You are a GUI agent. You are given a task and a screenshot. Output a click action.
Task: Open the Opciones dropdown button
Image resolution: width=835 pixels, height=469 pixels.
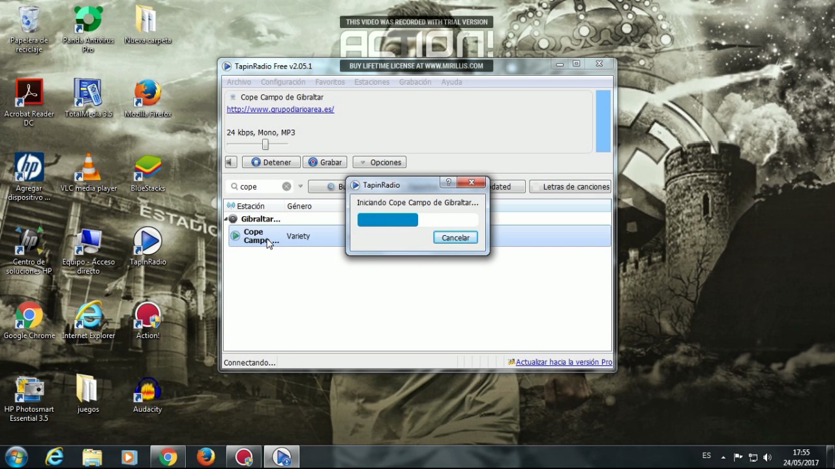coord(380,162)
